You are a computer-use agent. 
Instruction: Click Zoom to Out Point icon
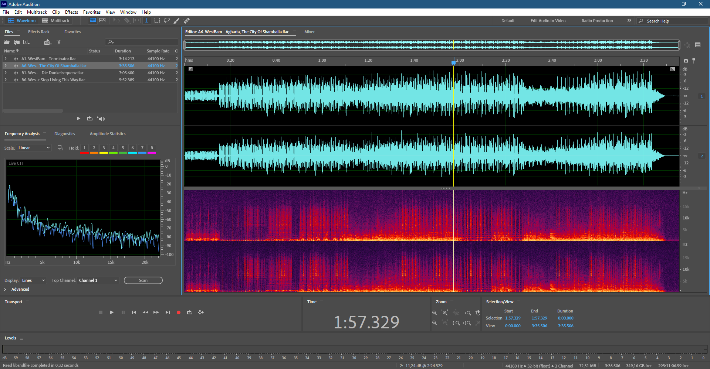467,313
